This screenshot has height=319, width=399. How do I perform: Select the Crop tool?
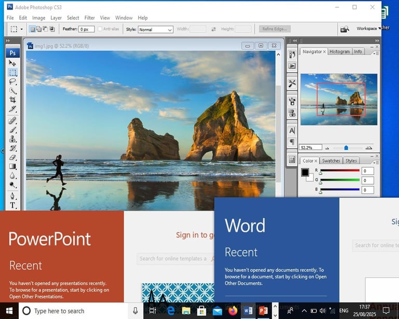coord(12,100)
